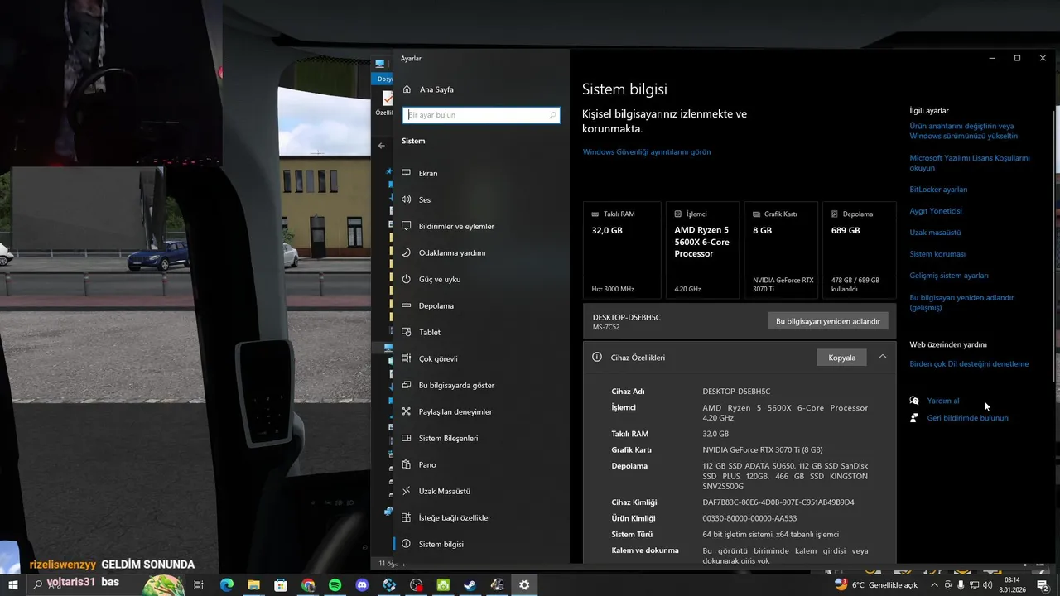Screen dimensions: 1060x596
Task: Click the Sistem bilgisi info icon
Action: point(406,544)
